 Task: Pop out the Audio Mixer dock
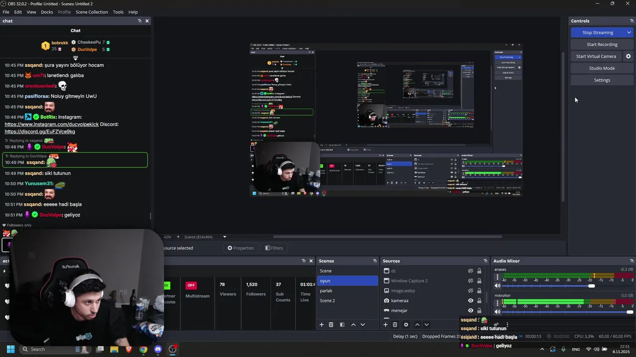tap(632, 261)
